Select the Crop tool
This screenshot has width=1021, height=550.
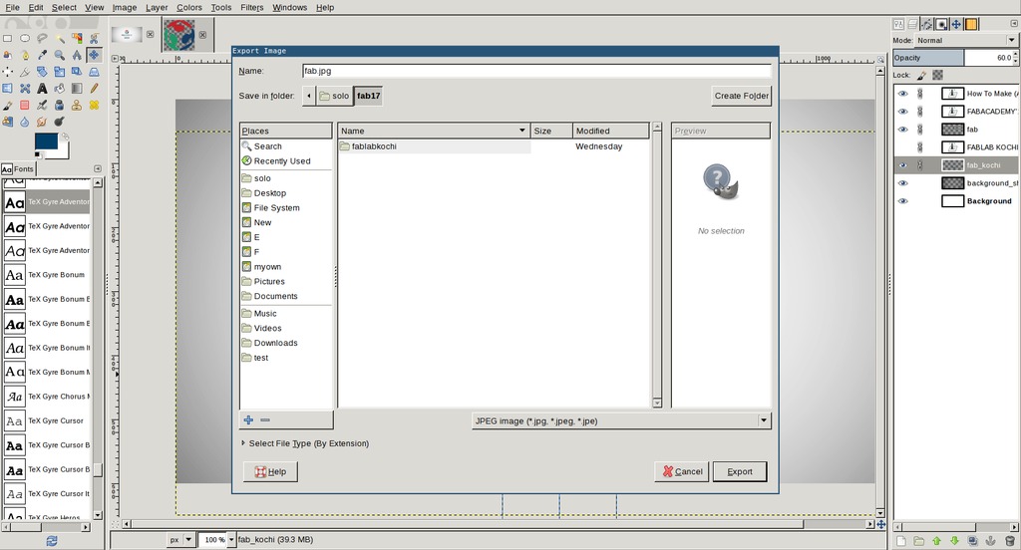(x=25, y=72)
